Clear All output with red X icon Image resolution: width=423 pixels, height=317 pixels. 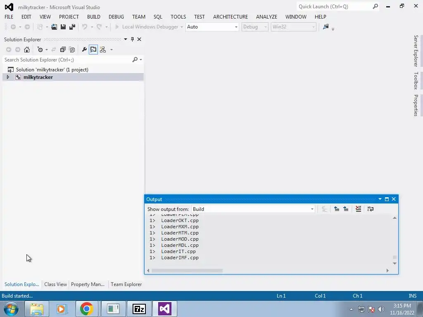(x=358, y=209)
